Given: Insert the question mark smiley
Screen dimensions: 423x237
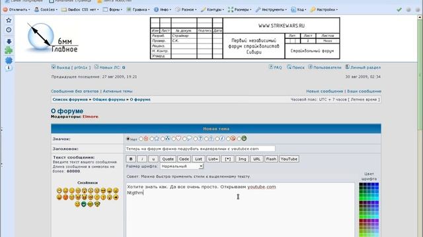Looking at the screenshot, I should click(103, 197).
